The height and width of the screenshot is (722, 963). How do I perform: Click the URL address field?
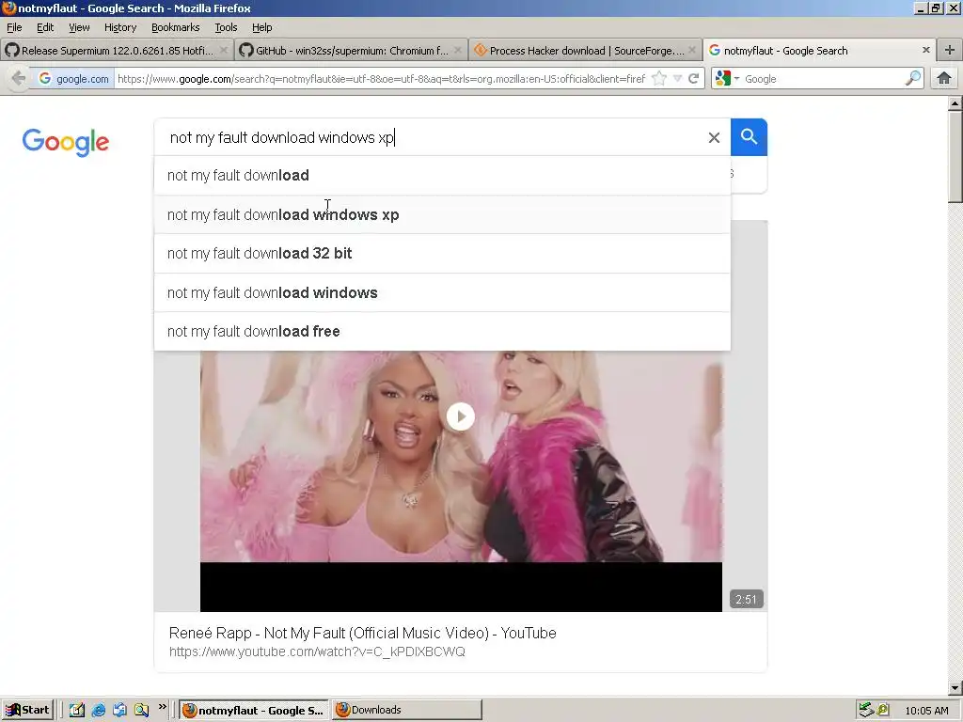[381, 79]
